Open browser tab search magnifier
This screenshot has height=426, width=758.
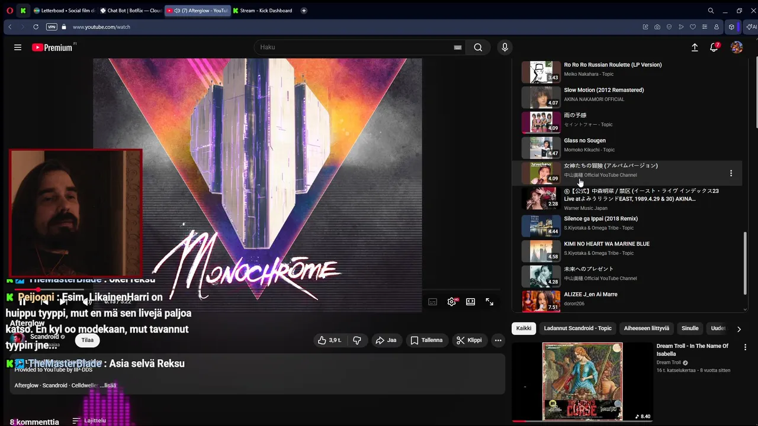711,11
